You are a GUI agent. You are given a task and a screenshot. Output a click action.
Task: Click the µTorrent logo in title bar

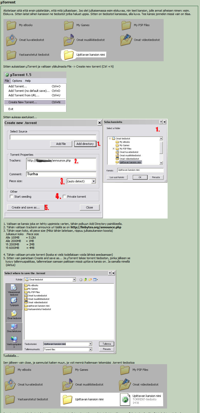(x=7, y=75)
